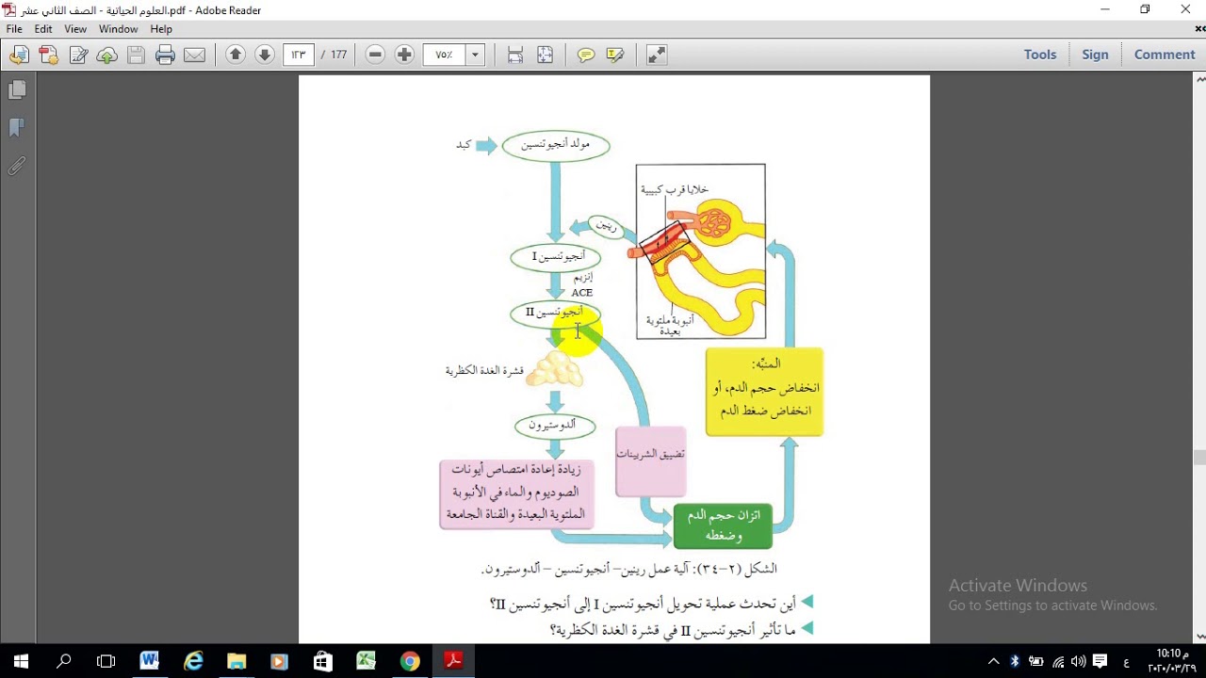This screenshot has height=678, width=1206.
Task: Open the Sign pane
Action: click(x=1095, y=55)
